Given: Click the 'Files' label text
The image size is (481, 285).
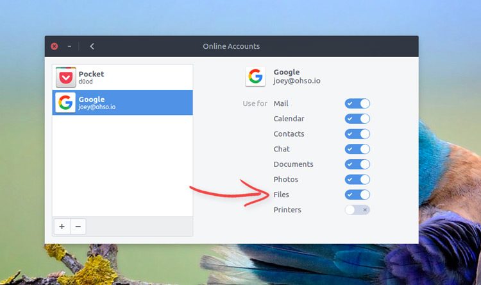Looking at the screenshot, I should click(x=282, y=194).
